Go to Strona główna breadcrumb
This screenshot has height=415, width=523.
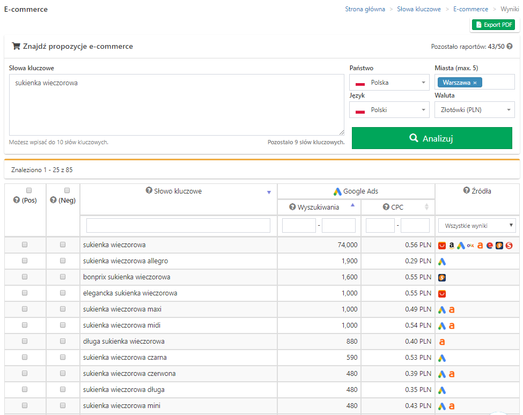pyautogui.click(x=365, y=9)
